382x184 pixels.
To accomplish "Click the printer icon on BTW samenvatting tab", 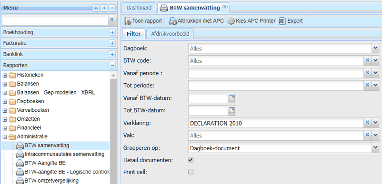I will [x=164, y=8].
